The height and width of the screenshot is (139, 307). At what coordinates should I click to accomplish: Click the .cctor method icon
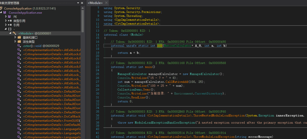[x=19, y=46]
